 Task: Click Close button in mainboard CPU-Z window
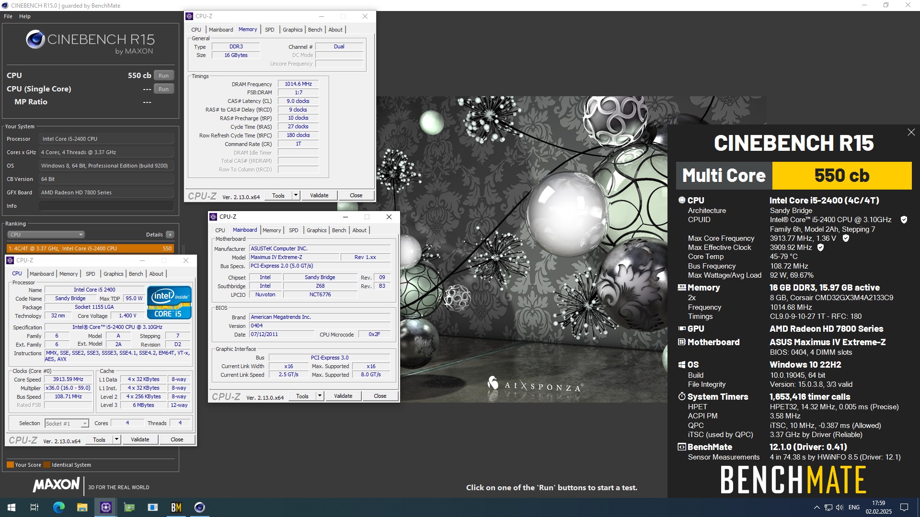[380, 396]
